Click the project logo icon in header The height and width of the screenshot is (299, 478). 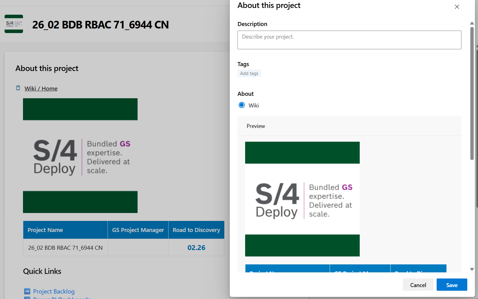click(14, 24)
